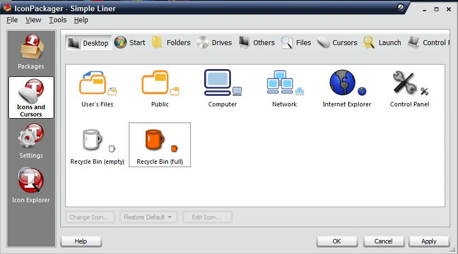Click the IconPackager title bar logo
458x254 pixels.
[x=7, y=8]
